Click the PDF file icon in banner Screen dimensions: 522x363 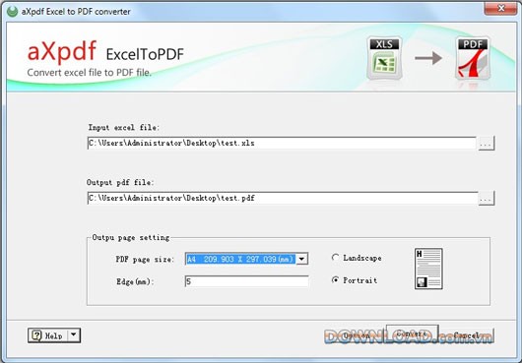tap(473, 58)
